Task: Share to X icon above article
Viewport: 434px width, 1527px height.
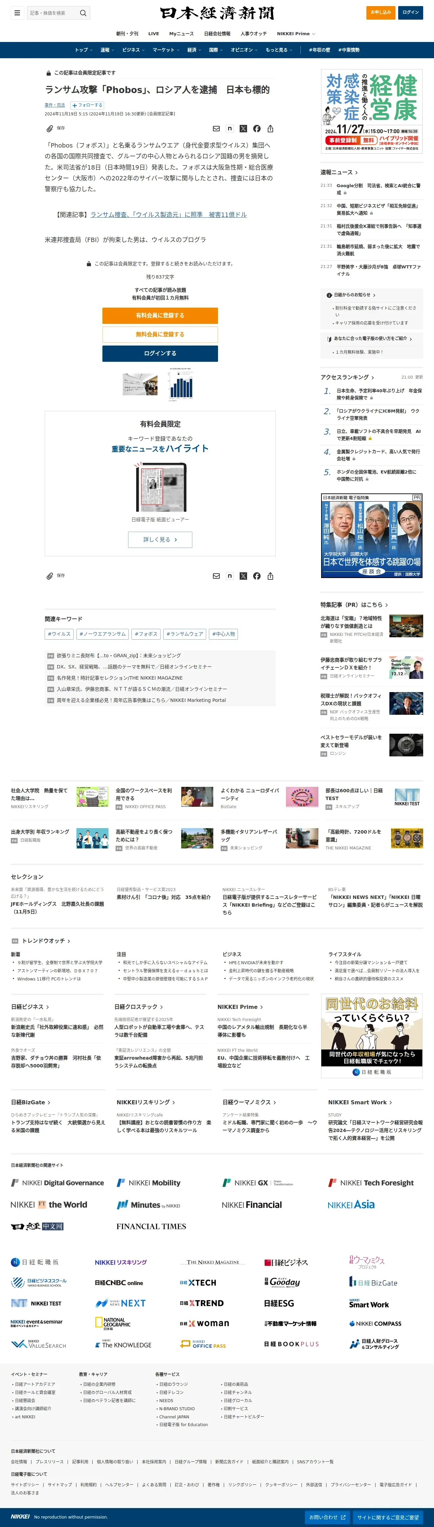Action: tap(243, 129)
